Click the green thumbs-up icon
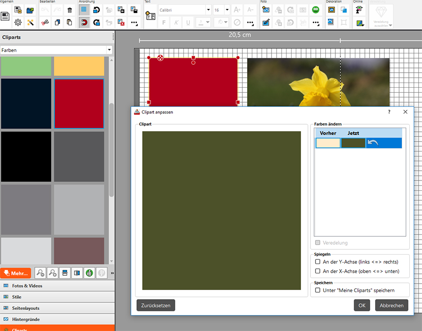The width and height of the screenshot is (422, 331). (89, 273)
